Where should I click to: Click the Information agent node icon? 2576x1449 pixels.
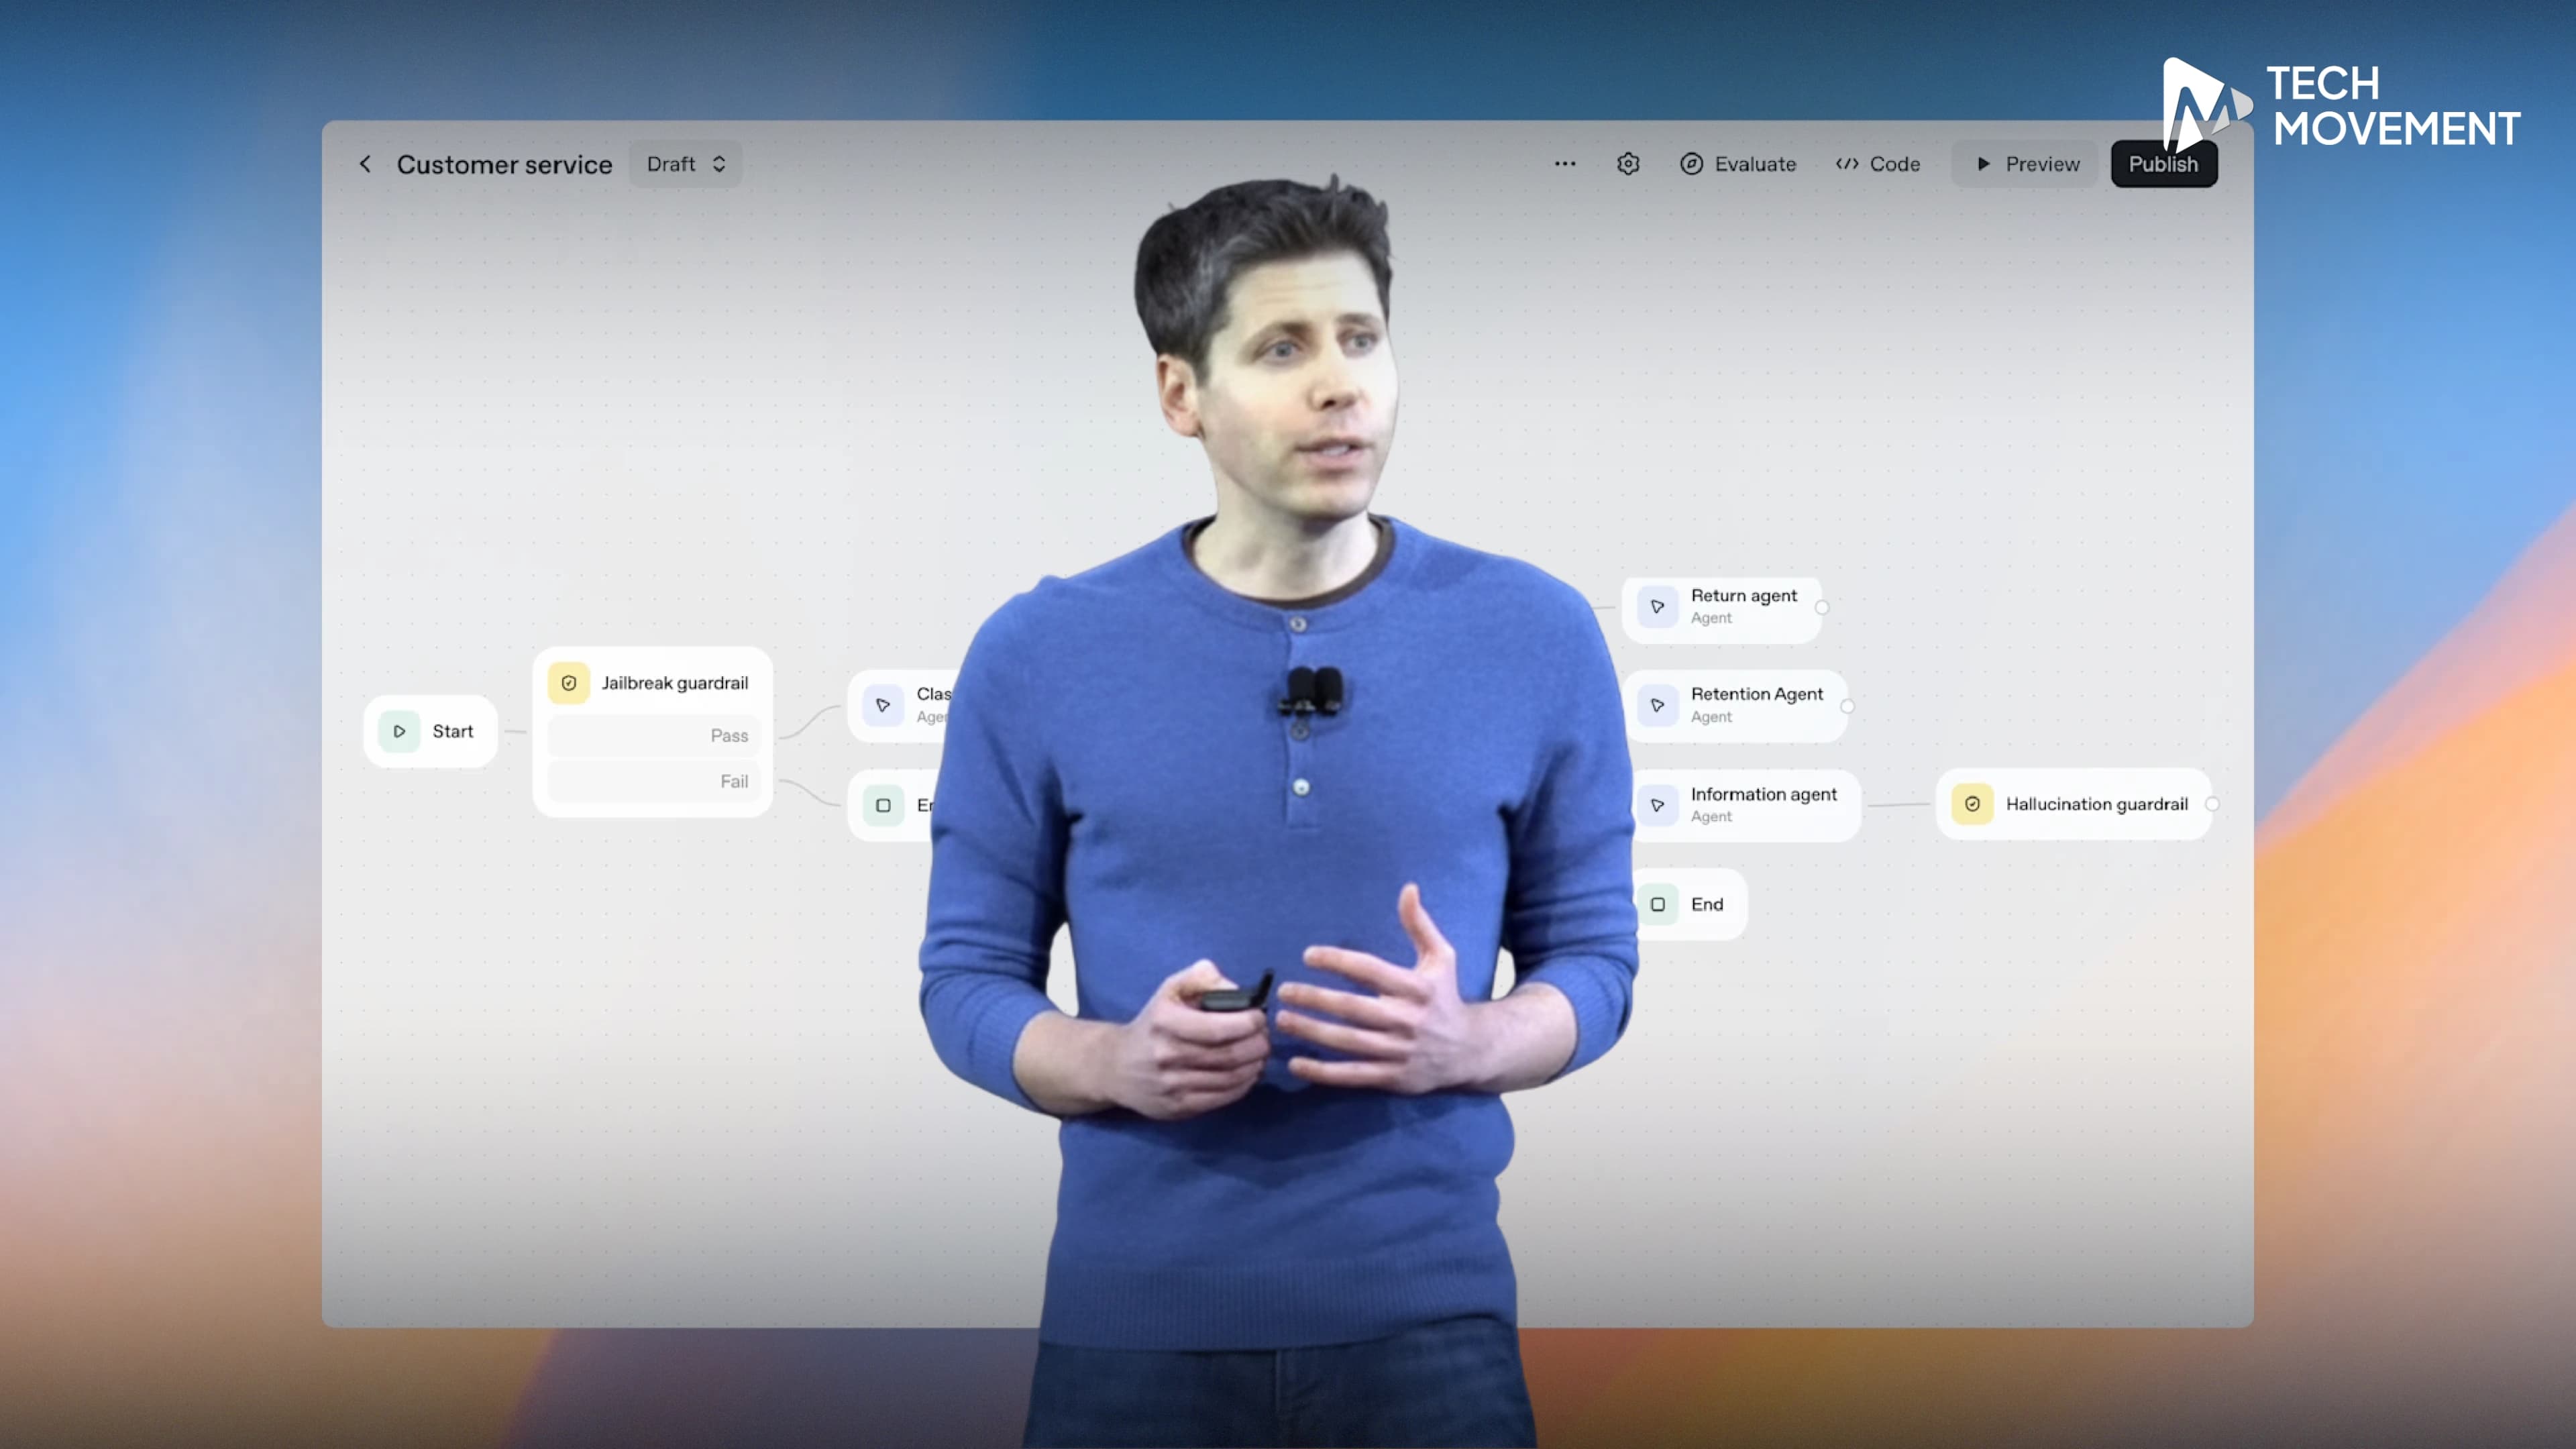tap(1657, 804)
